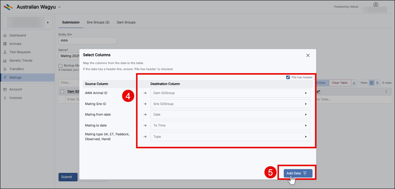395x189 pixels.
Task: Expand the Australian Wagyu organisation chevron
Action: tap(60, 7)
